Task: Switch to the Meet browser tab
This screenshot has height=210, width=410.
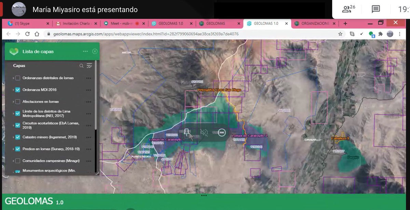Action: click(x=124, y=24)
